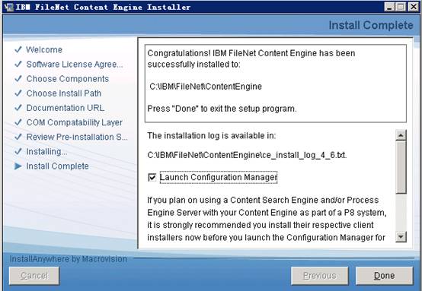422x291 pixels.
Task: Click the Congratulations message text
Action: point(251,59)
